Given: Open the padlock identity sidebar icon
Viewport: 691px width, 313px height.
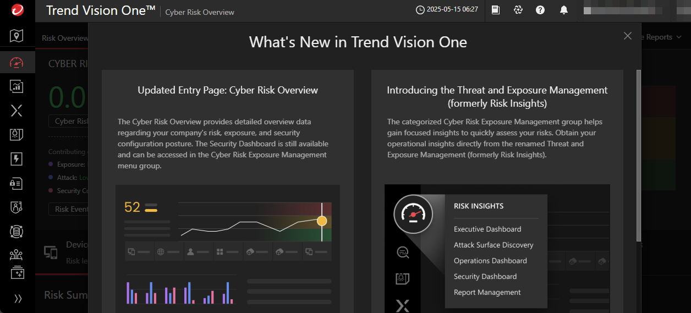Looking at the screenshot, I should tap(17, 183).
